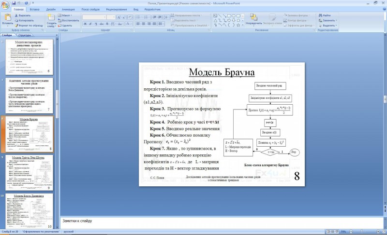Zoom in with plus button
This screenshot has height=235, width=387.
pos(378,232)
